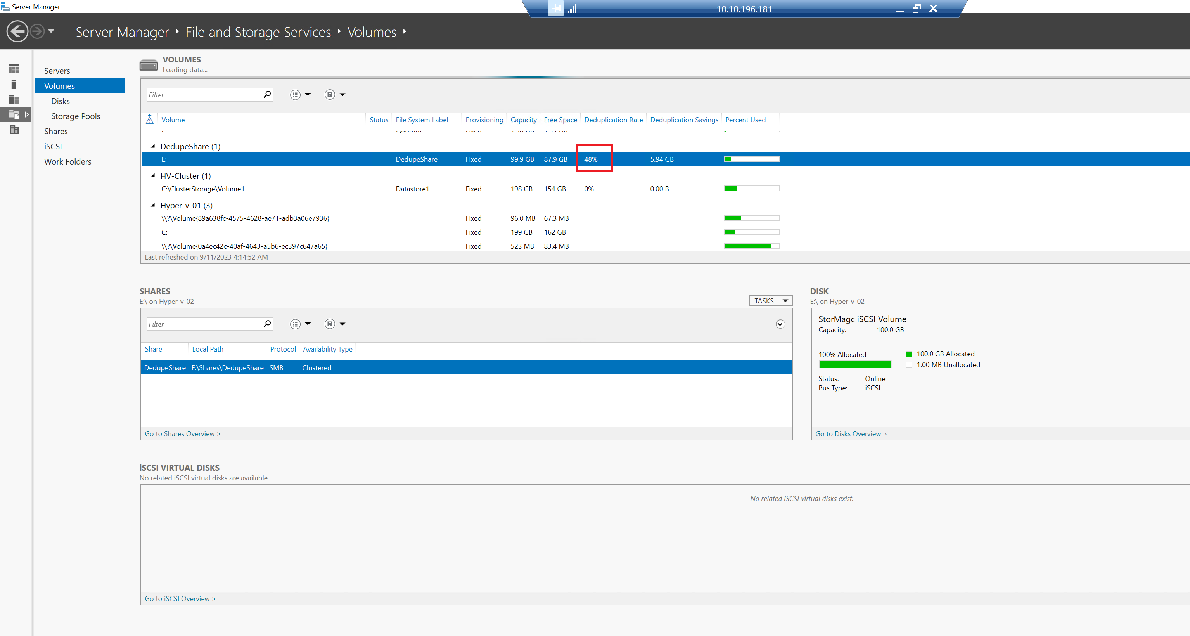Open the iSCSI page
This screenshot has width=1190, height=636.
pos(53,146)
